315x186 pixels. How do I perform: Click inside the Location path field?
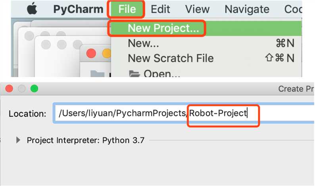[x=184, y=113]
